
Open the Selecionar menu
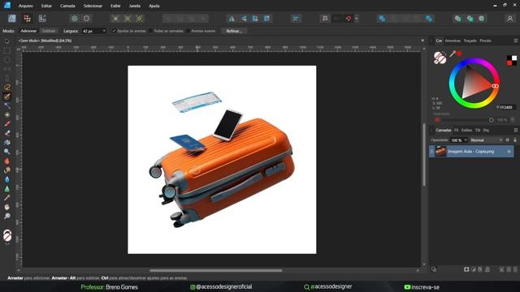pos(93,6)
